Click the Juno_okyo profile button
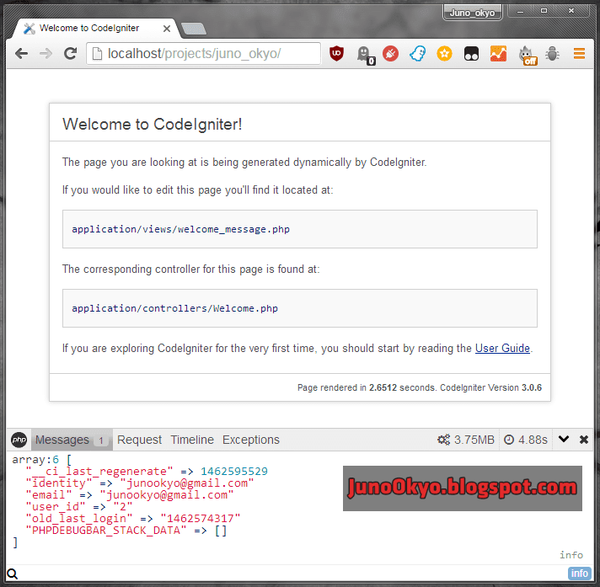This screenshot has height=587, width=600. (472, 13)
